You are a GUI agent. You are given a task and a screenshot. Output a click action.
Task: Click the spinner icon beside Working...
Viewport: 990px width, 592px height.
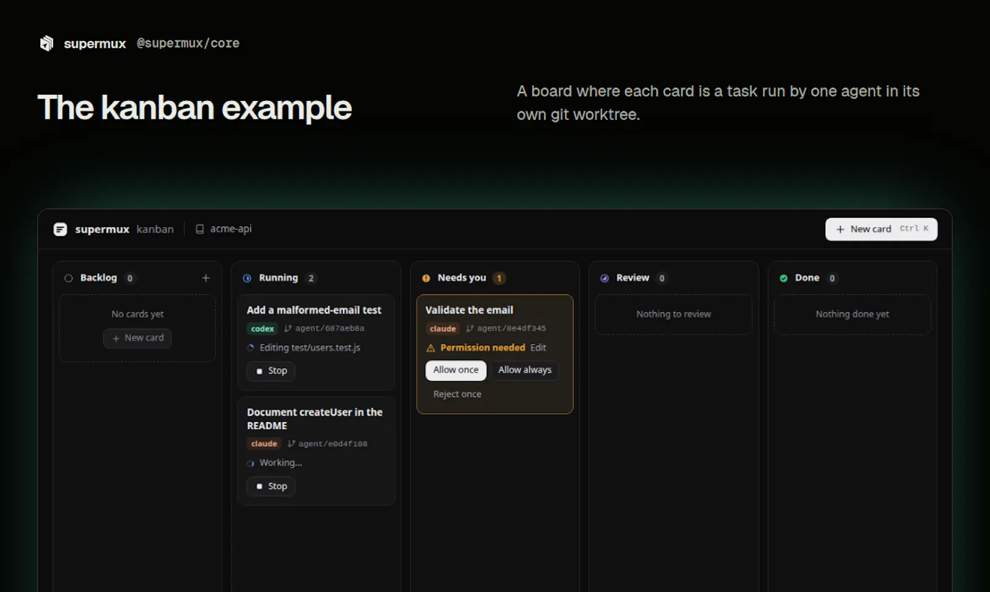[x=251, y=463]
